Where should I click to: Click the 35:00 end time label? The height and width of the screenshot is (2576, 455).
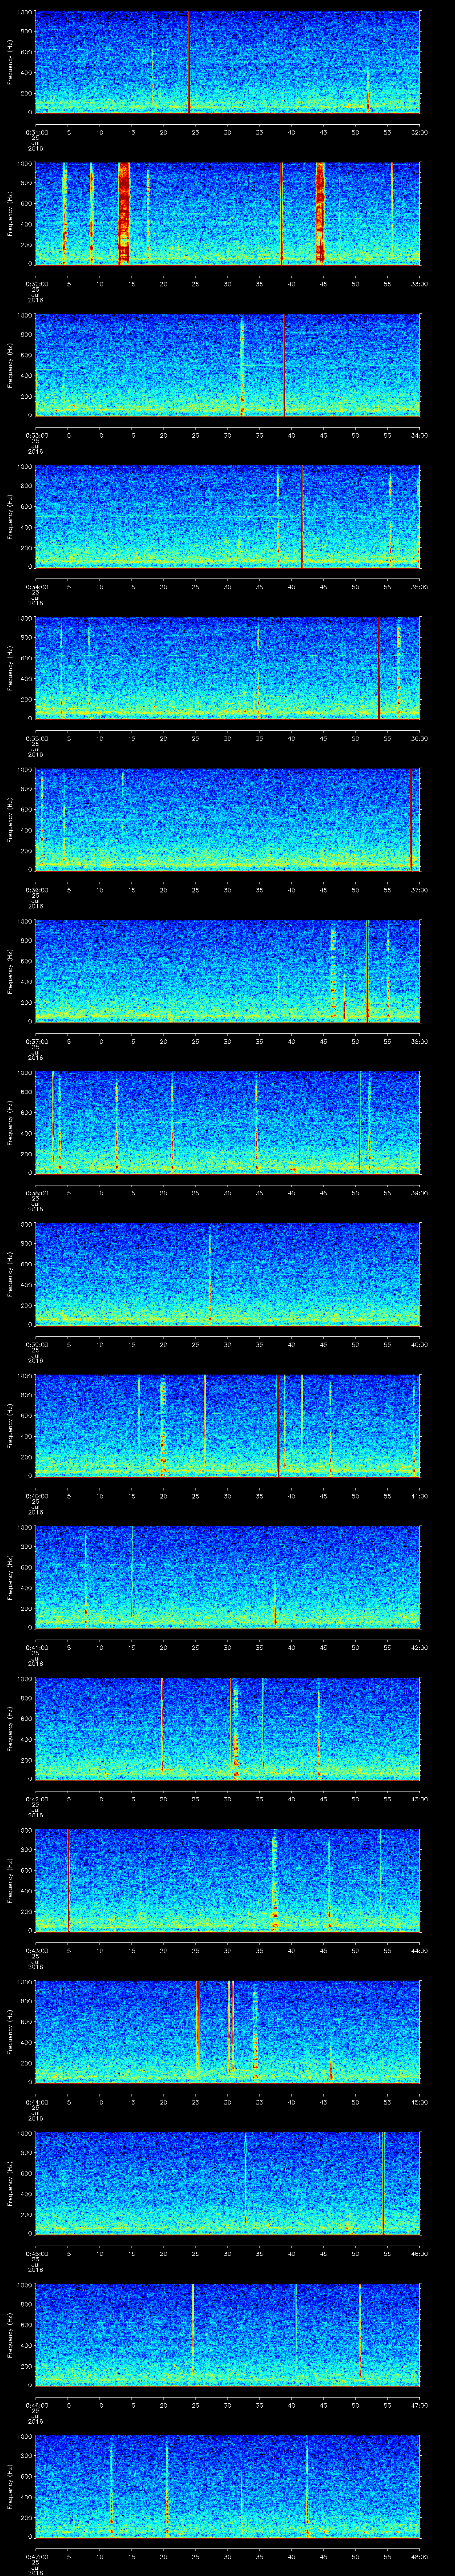click(x=419, y=587)
